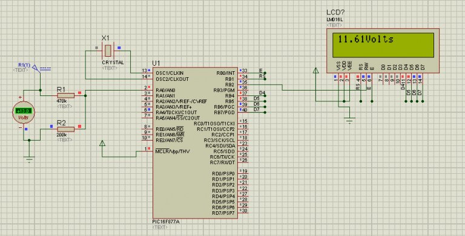This screenshot has height=236, width=465.
Task: Click the MCLR/Vpp/THV pin label
Action: [x=173, y=151]
